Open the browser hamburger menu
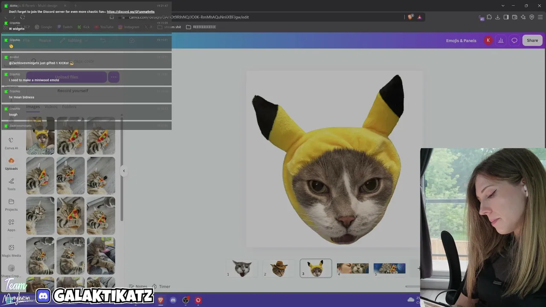 540,17
